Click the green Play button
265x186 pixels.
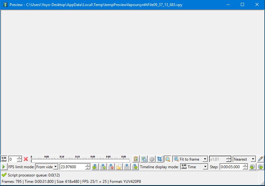point(4,167)
